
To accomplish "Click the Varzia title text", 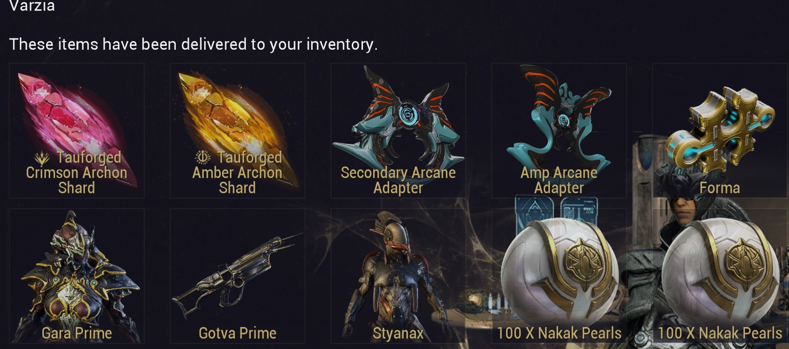I will click(x=32, y=6).
